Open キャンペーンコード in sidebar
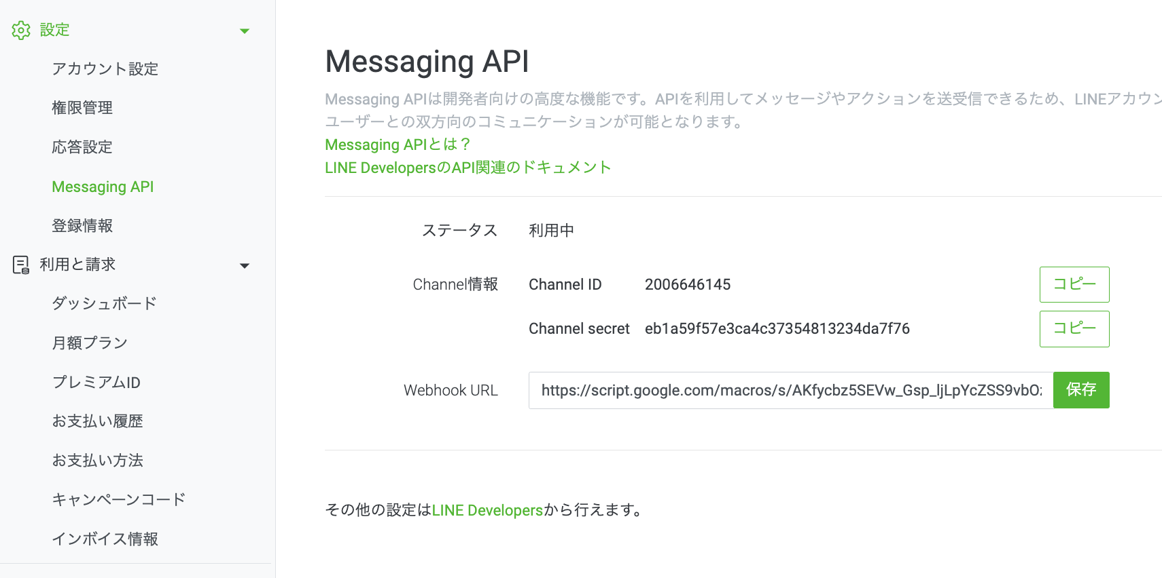This screenshot has height=578, width=1162. (119, 500)
